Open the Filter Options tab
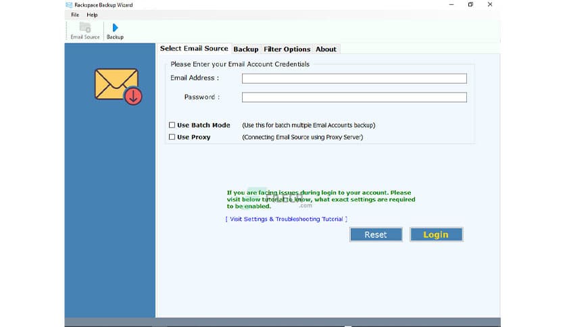The image size is (565, 327). 287,49
